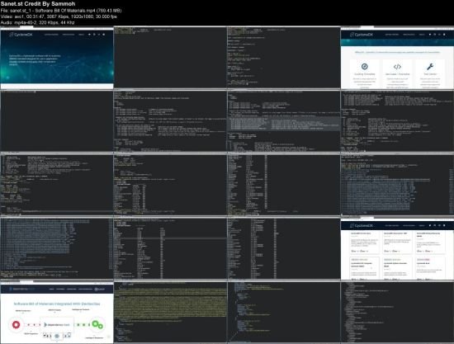Click the file name line 'Software Bill Of Materials.mp4'
Viewport: 454px width, 344px height.
(61, 11)
